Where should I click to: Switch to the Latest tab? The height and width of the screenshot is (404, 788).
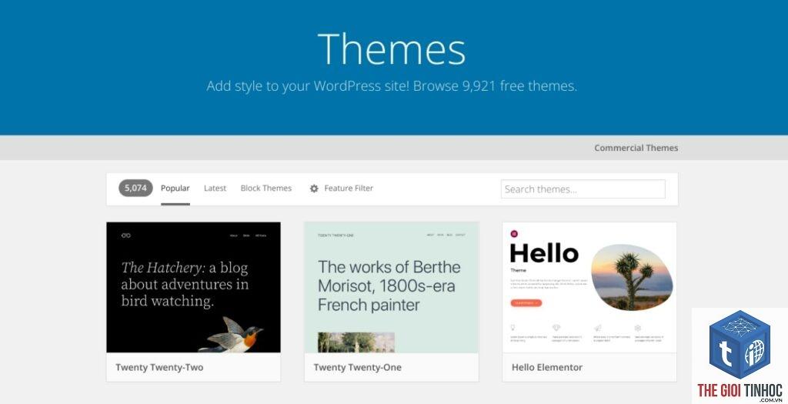click(x=215, y=189)
